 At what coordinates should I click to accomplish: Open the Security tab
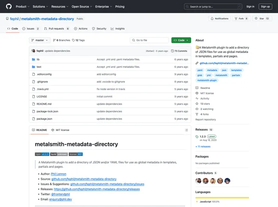99,29
